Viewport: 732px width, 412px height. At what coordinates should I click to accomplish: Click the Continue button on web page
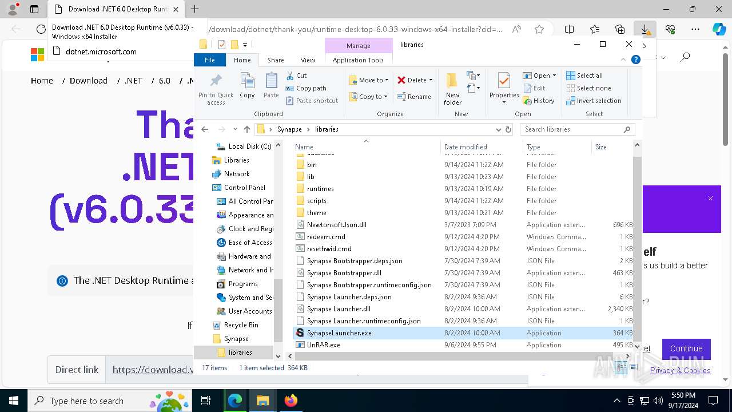coord(686,348)
